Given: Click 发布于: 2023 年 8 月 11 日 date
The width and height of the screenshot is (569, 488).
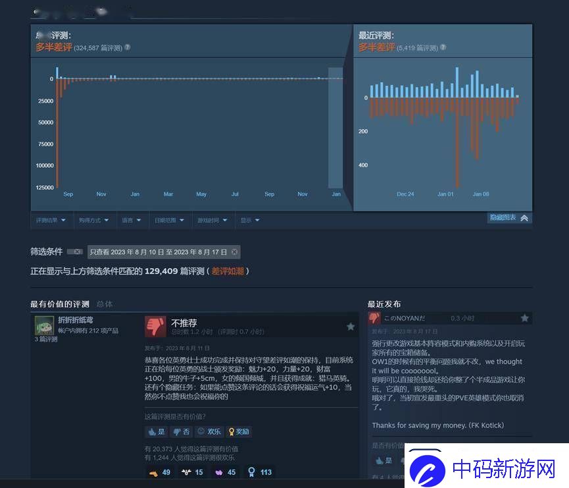Looking at the screenshot, I should (177, 348).
